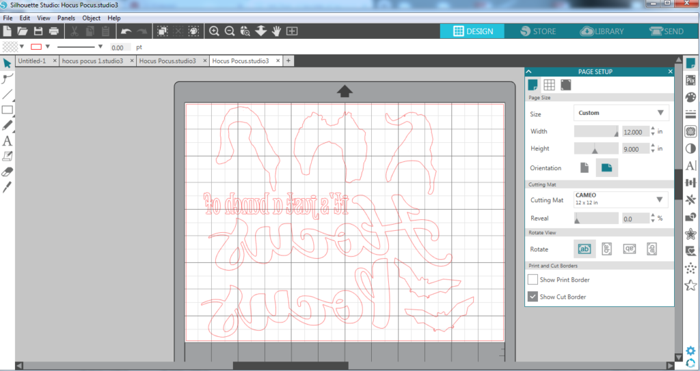This screenshot has width=700, height=371.
Task: Open the Grid settings icon in Page Setup
Action: pyautogui.click(x=549, y=85)
